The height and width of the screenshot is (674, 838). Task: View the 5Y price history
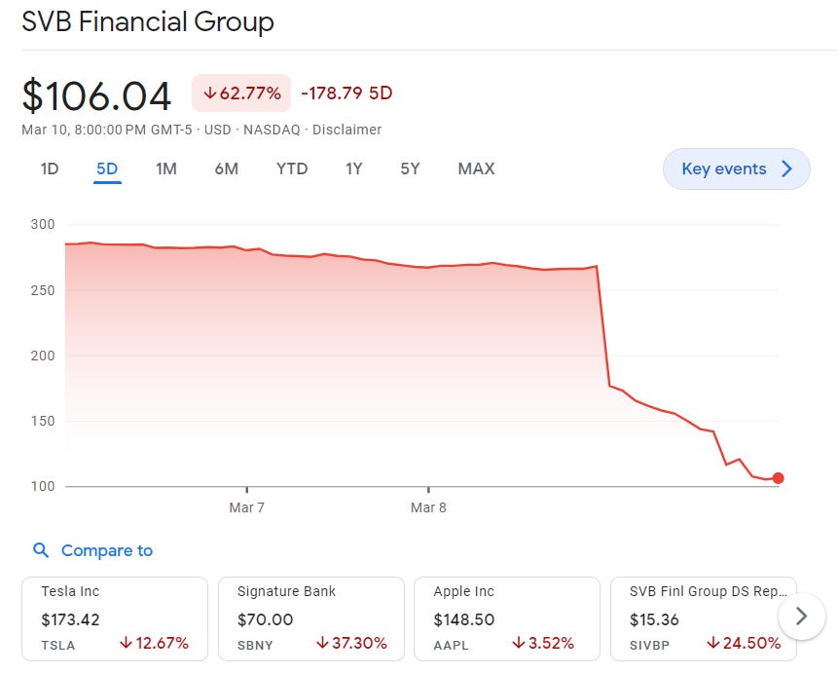(410, 168)
